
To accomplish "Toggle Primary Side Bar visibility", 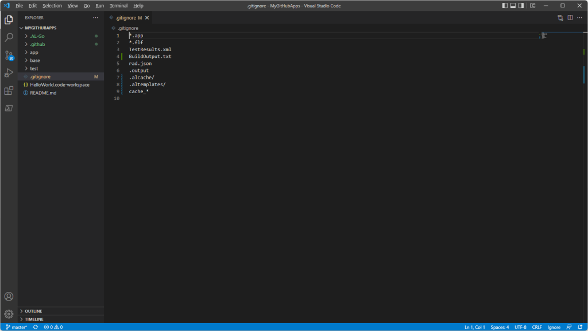I will click(x=505, y=6).
